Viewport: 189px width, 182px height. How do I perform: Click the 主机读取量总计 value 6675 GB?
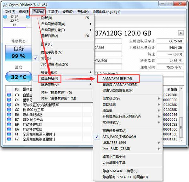click(x=170, y=41)
